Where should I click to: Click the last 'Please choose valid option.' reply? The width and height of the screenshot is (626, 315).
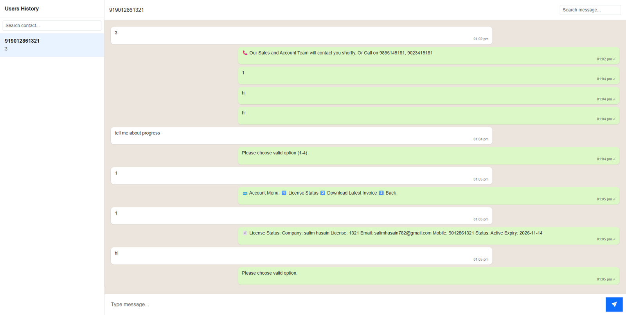coord(270,273)
